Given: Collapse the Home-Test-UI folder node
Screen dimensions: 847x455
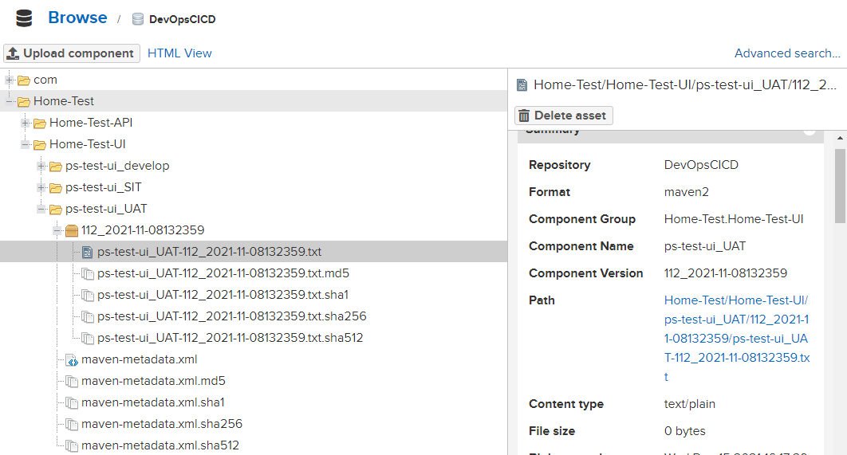Looking at the screenshot, I should (x=25, y=145).
